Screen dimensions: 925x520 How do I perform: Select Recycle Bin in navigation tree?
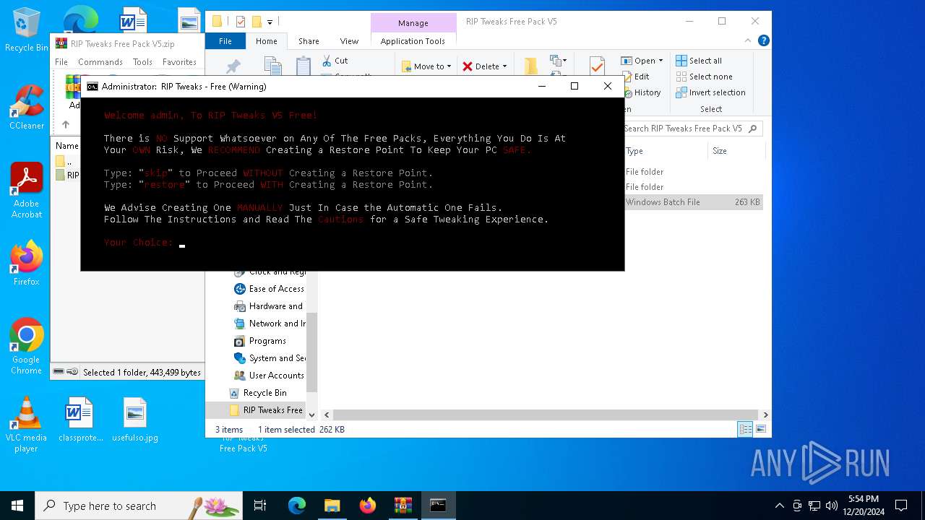(x=258, y=393)
